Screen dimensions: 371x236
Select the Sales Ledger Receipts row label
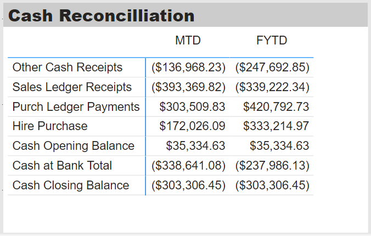(72, 87)
